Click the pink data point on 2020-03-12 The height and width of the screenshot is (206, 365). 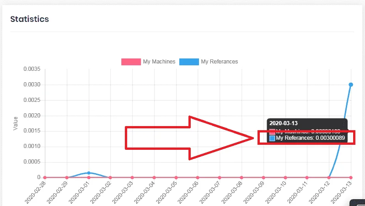[x=329, y=177]
